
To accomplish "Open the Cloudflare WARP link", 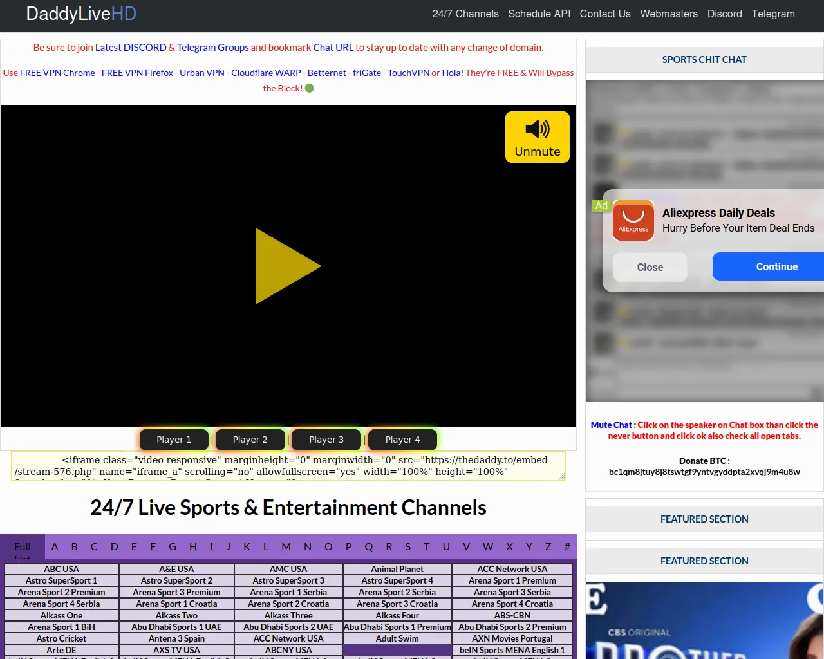I will coord(266,73).
